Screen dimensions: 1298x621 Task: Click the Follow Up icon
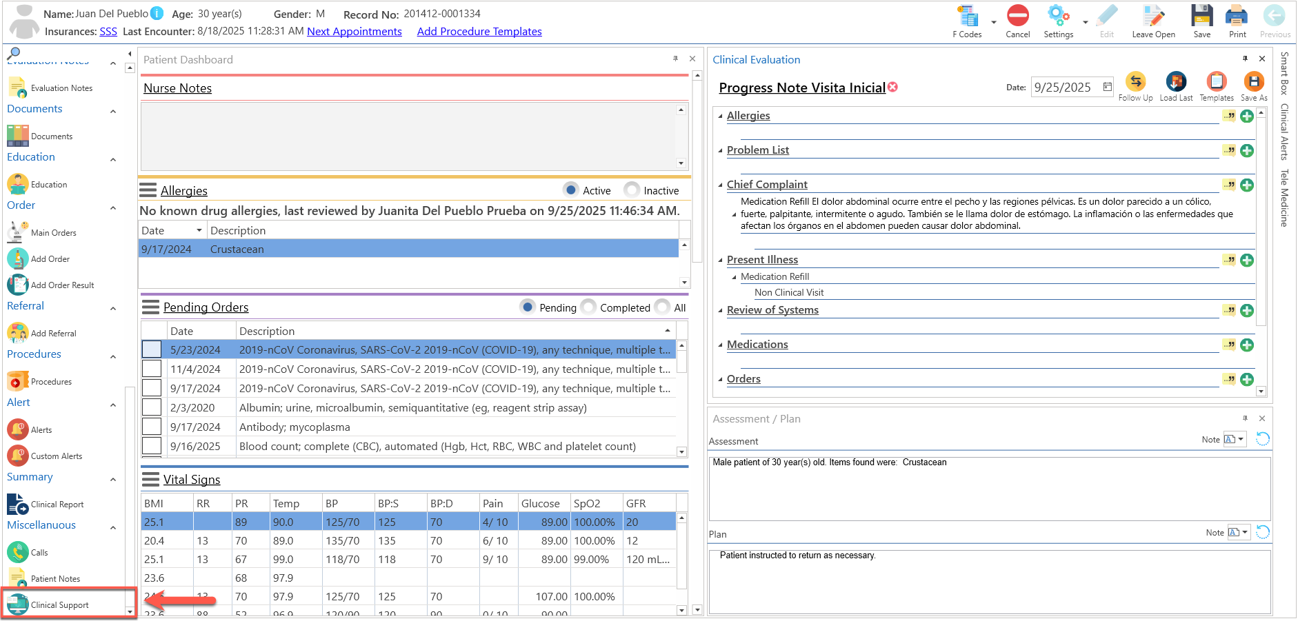[x=1135, y=82]
